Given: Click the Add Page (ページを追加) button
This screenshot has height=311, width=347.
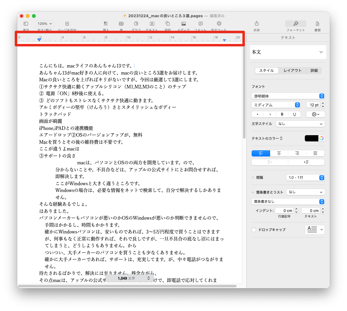Looking at the screenshot, I should click(67, 24).
